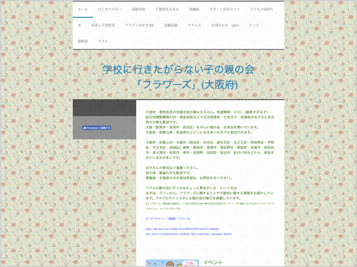Open the 不登校あるある section
Viewport: 357px width, 267px height.
tap(167, 9)
